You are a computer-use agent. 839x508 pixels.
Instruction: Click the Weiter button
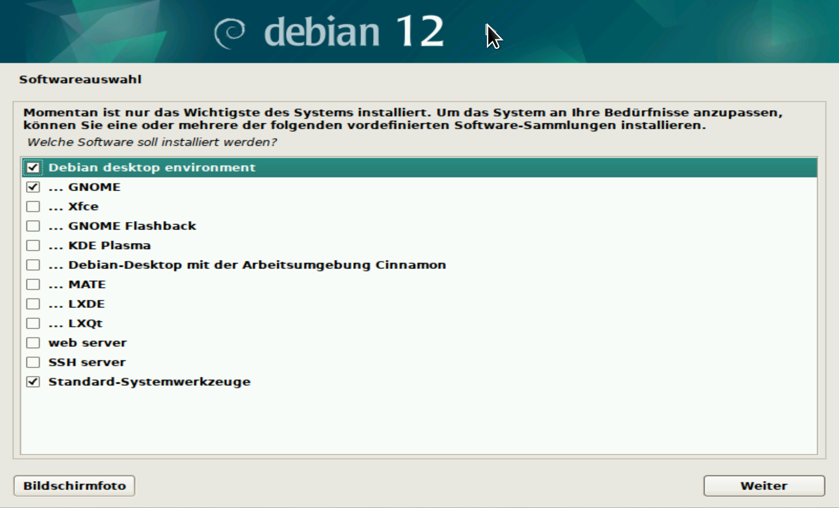(764, 486)
